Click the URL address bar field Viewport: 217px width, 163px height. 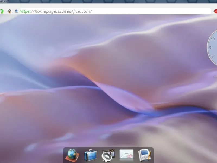[115, 11]
